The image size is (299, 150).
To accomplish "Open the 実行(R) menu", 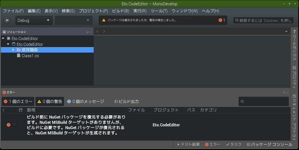I will (x=140, y=11).
